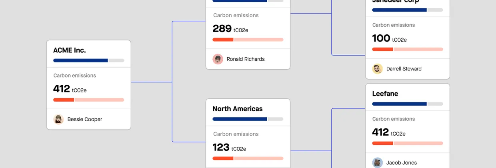Click the orange emissions bar under 100
Image resolution: width=496 pixels, height=168 pixels.
pyautogui.click(x=382, y=49)
